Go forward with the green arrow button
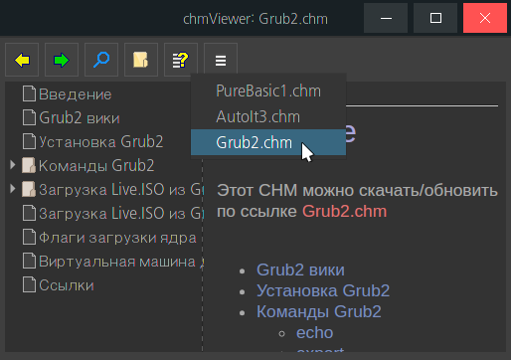511x360 pixels. click(x=62, y=60)
